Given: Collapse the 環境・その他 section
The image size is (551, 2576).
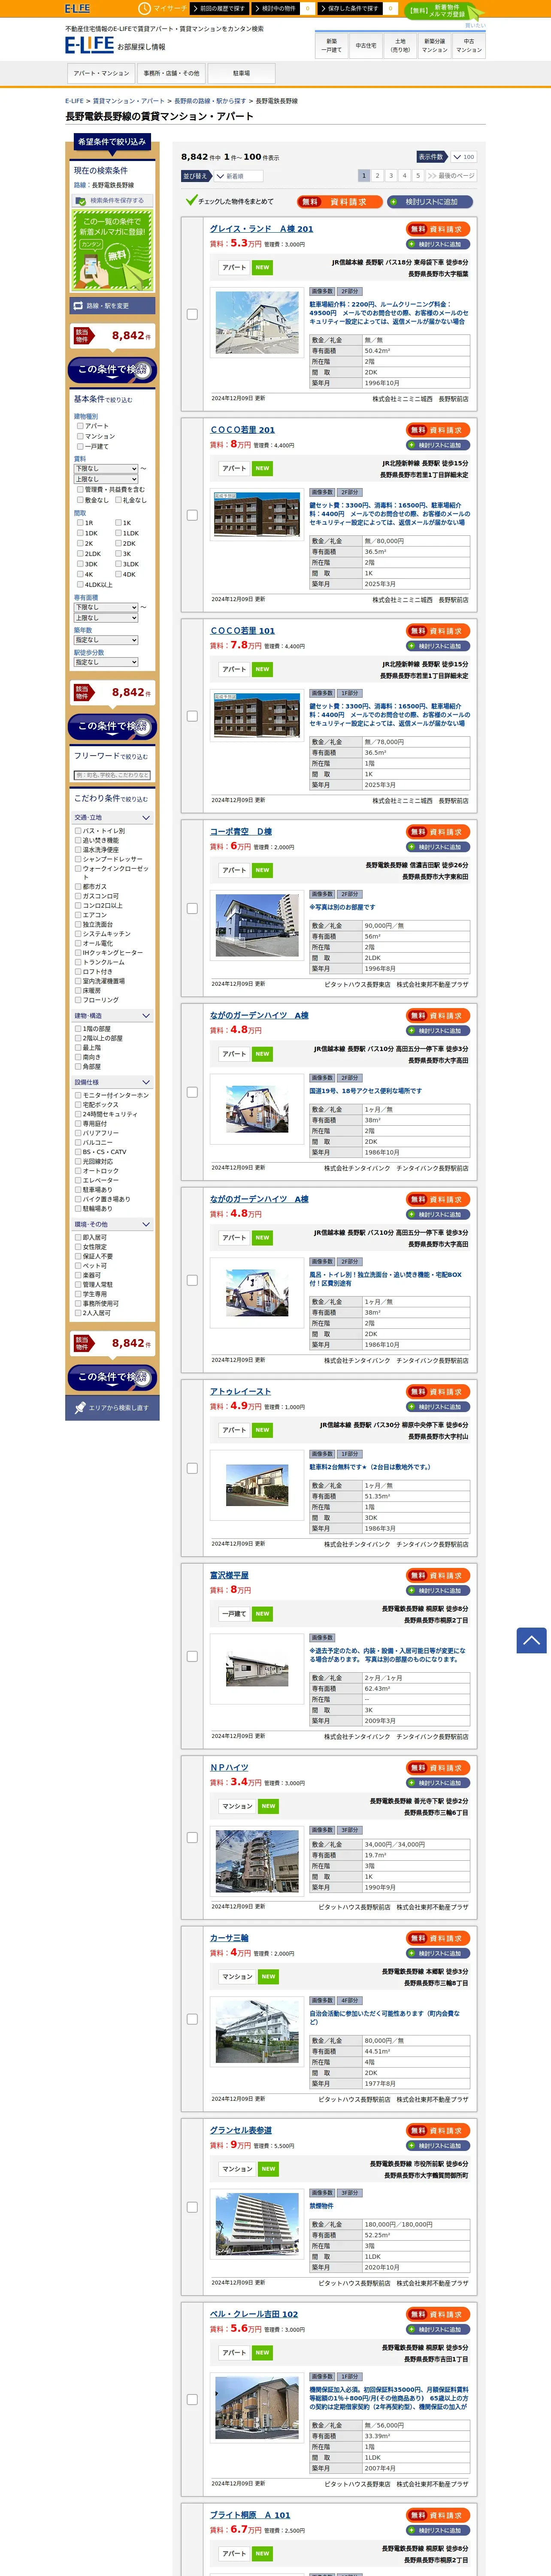Looking at the screenshot, I should [112, 1224].
